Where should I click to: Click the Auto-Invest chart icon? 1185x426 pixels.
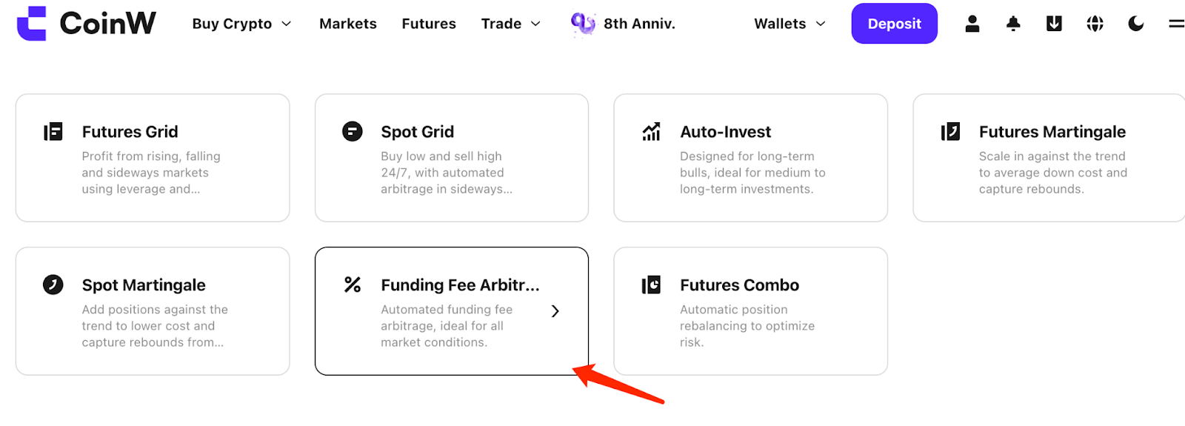click(x=651, y=132)
